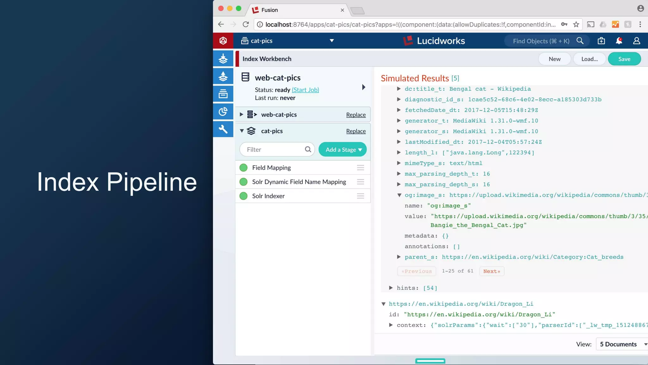Expand the diagnostic_id_s field
This screenshot has width=648, height=365.
(x=399, y=99)
